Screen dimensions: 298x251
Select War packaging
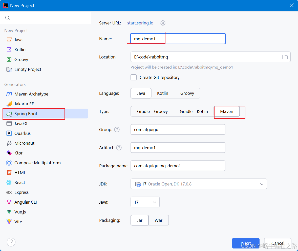159,220
